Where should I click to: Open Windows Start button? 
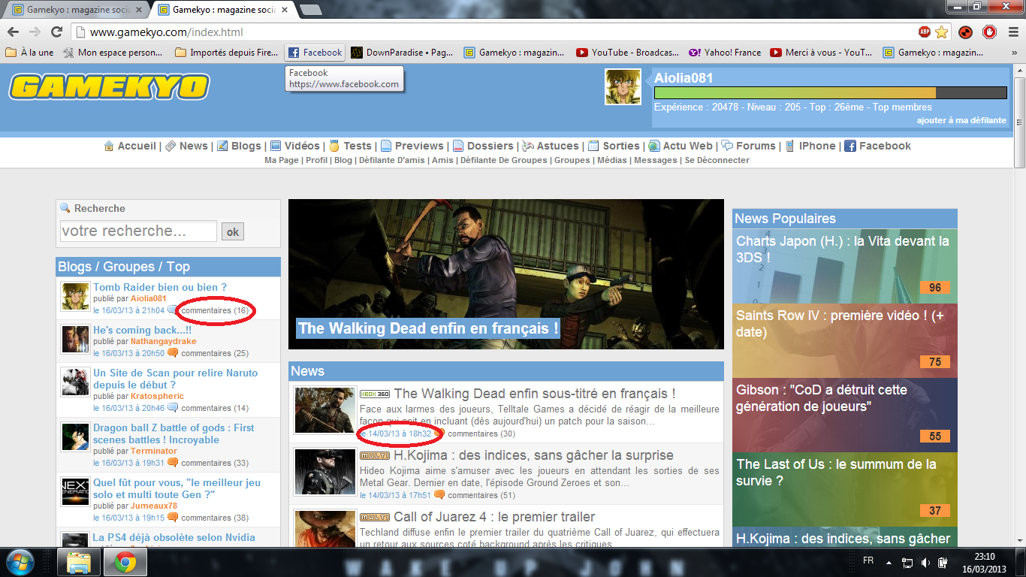(x=20, y=561)
